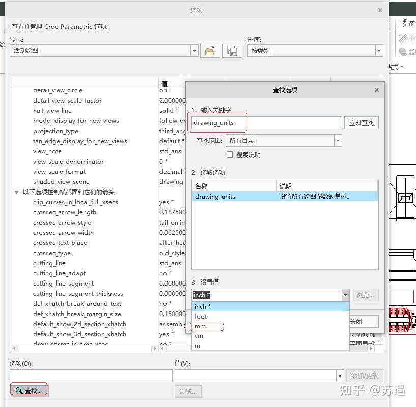Open a configuration file using the folder icon

point(210,50)
